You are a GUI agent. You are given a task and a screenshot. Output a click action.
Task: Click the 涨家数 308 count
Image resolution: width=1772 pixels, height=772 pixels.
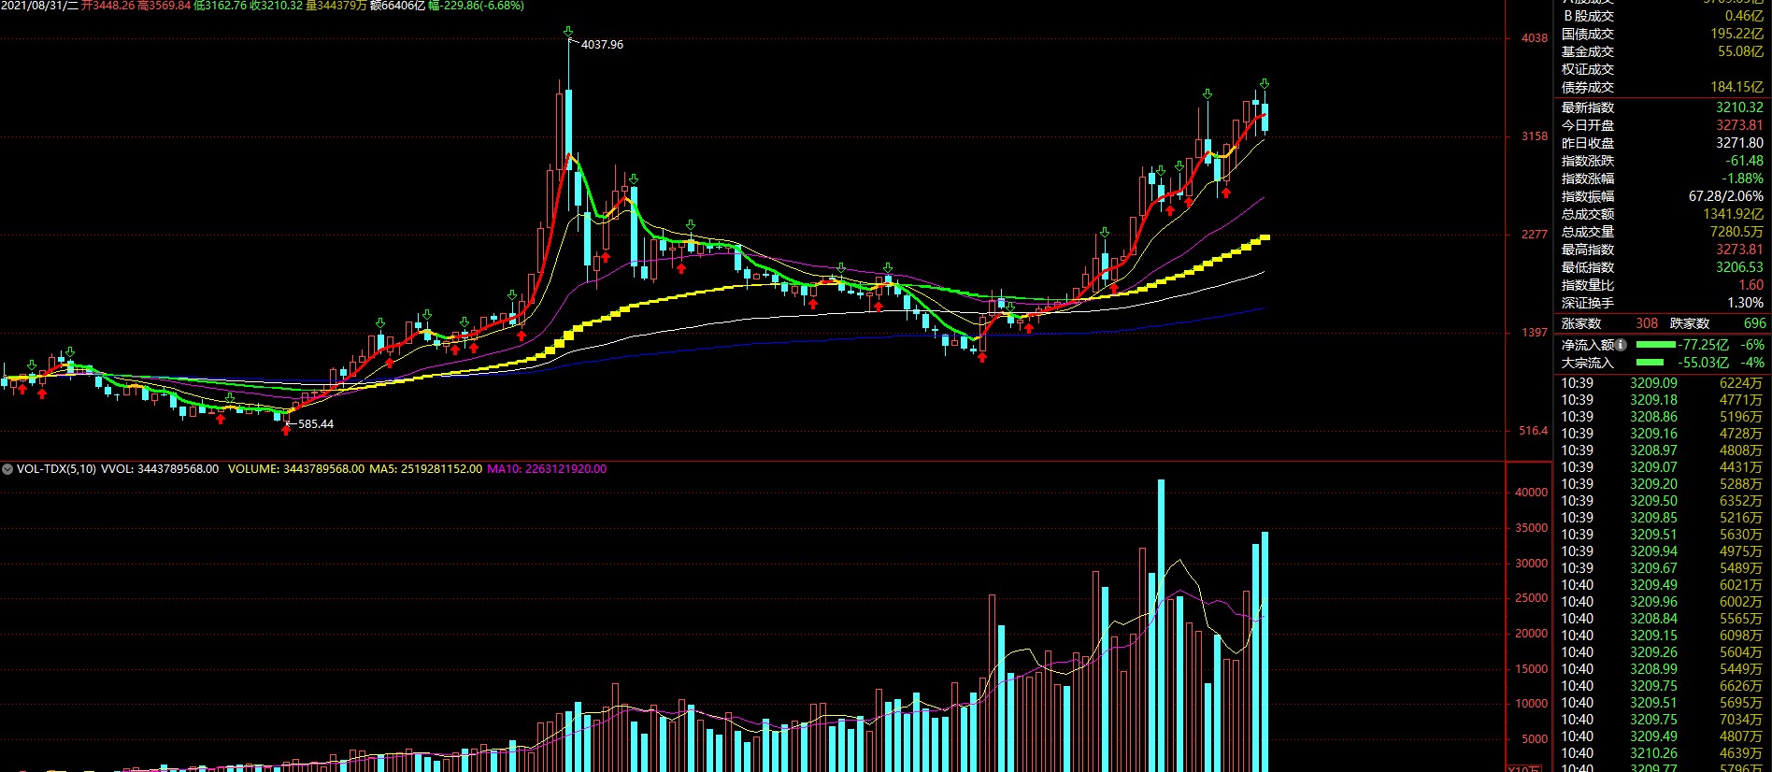(1647, 323)
